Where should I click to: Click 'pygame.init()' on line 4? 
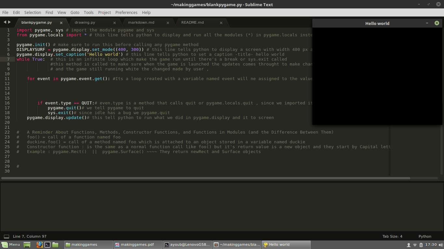click(33, 44)
